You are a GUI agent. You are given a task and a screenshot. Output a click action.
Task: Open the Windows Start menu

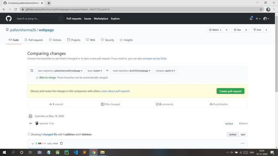(4, 152)
